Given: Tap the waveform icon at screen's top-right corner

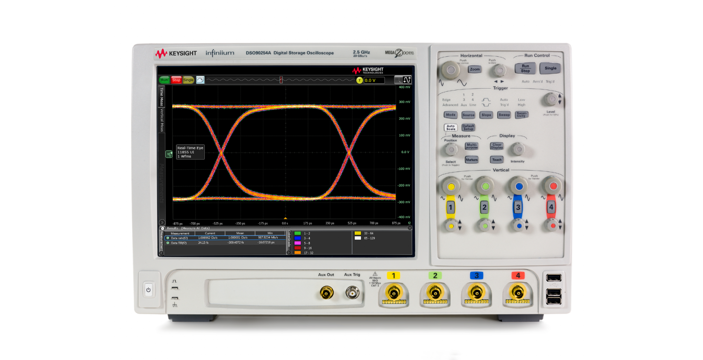Looking at the screenshot, I should coord(407,80).
